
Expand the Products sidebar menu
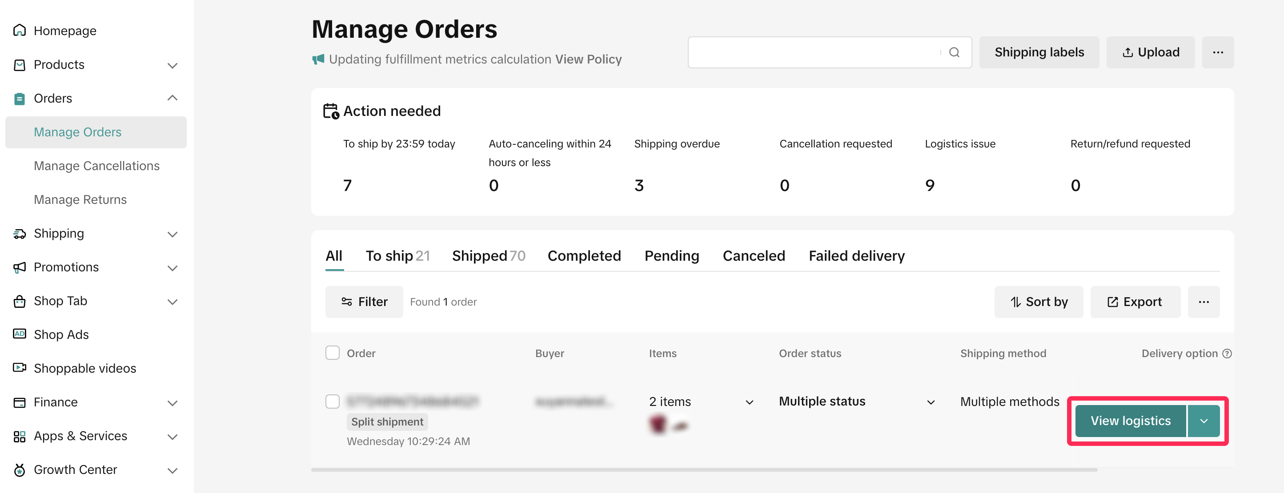point(173,65)
